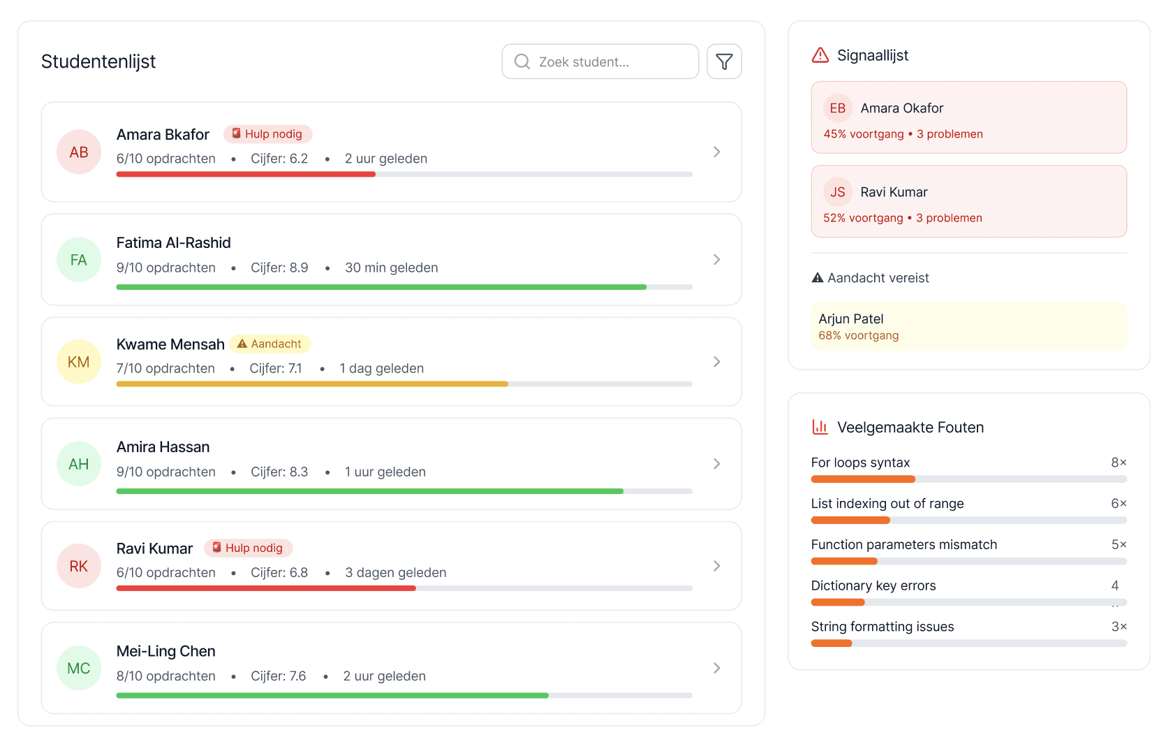Click the Hulp nodig badge on Amara Bkafor
Viewport: 1173px width, 735px height.
[268, 133]
